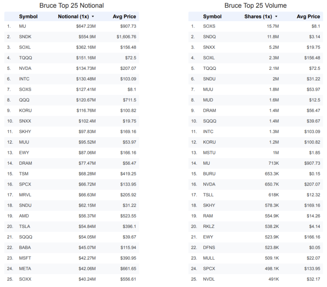Screen dimensions: 327x287
Task: Select the MU row in Notional table
Action: pos(71,26)
